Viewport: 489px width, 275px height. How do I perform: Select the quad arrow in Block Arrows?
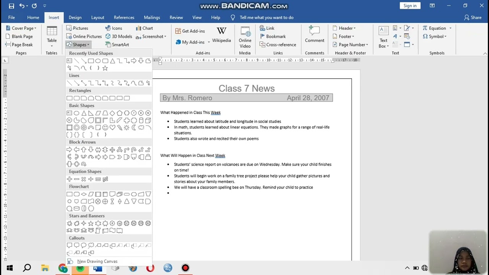(112, 150)
